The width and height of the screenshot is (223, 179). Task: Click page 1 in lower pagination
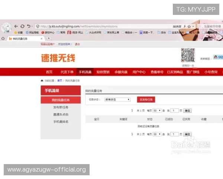click(132, 134)
